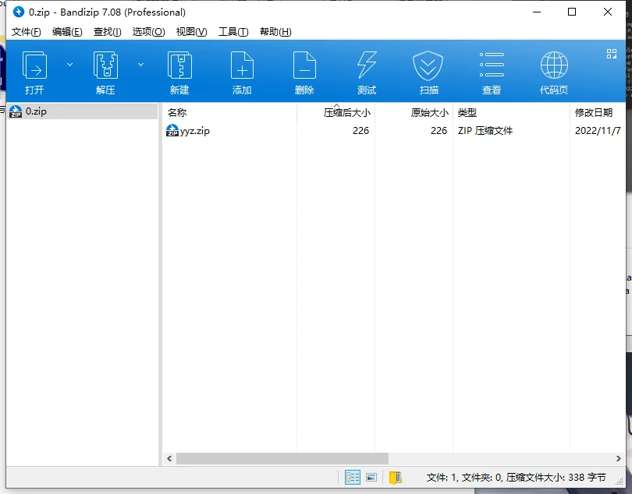Open the 工具(T) menu

pos(233,32)
